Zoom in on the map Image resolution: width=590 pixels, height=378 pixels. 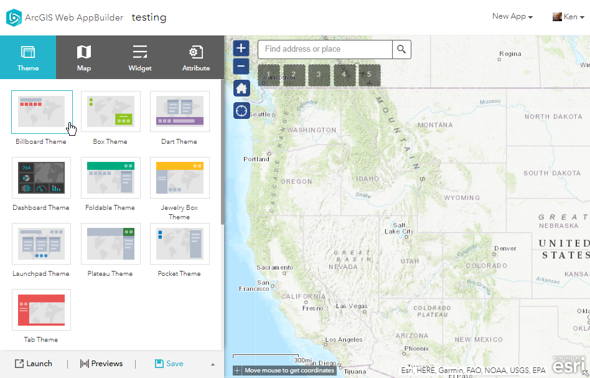pyautogui.click(x=241, y=48)
